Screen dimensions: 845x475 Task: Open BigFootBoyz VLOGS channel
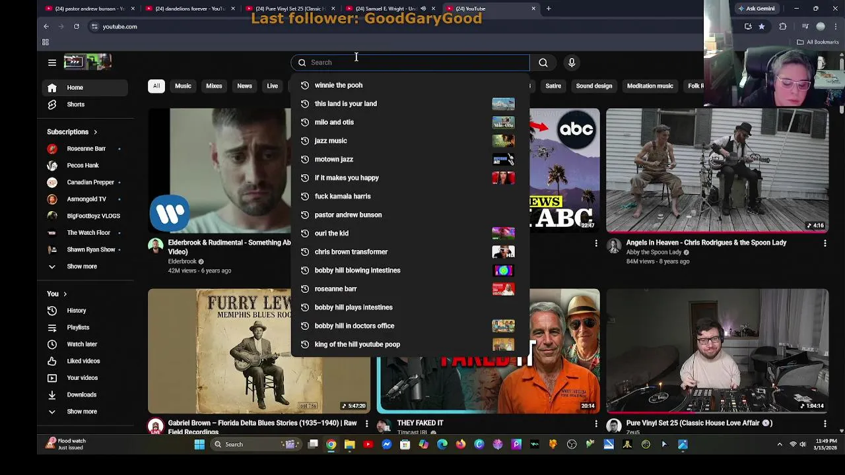click(84, 216)
